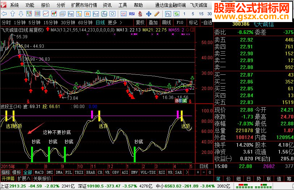Click the up arrow toolbar icon

[13, 14]
